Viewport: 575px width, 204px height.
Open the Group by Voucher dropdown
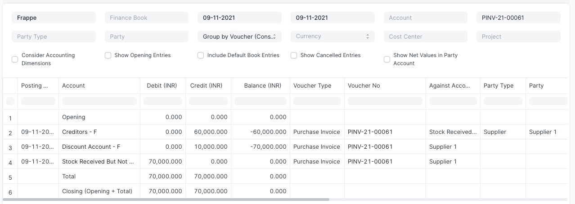point(239,36)
